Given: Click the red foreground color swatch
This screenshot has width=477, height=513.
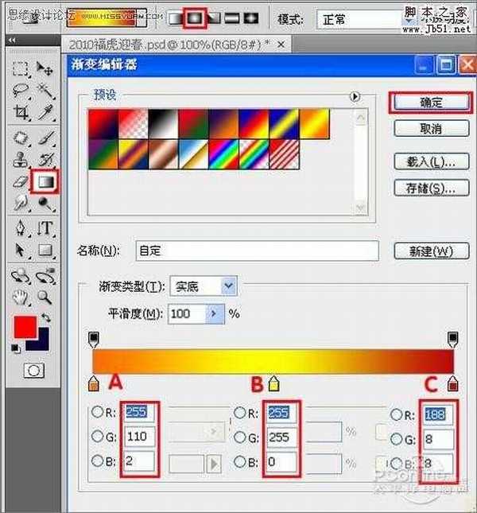Looking at the screenshot, I should pyautogui.click(x=24, y=328).
